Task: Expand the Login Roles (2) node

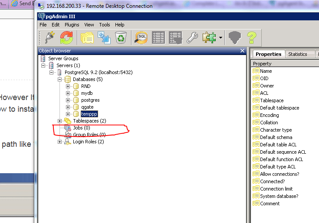Action: (60, 142)
